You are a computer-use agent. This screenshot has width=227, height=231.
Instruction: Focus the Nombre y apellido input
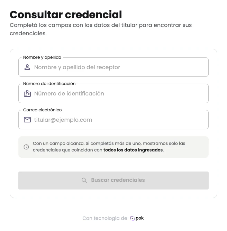coord(113,67)
